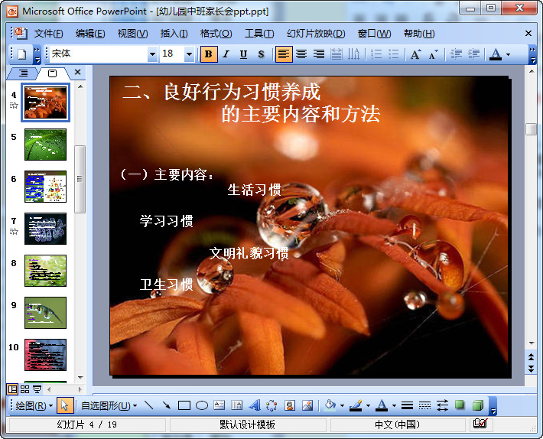This screenshot has height=439, width=543.
Task: Apply fill color bucket
Action: click(x=330, y=405)
